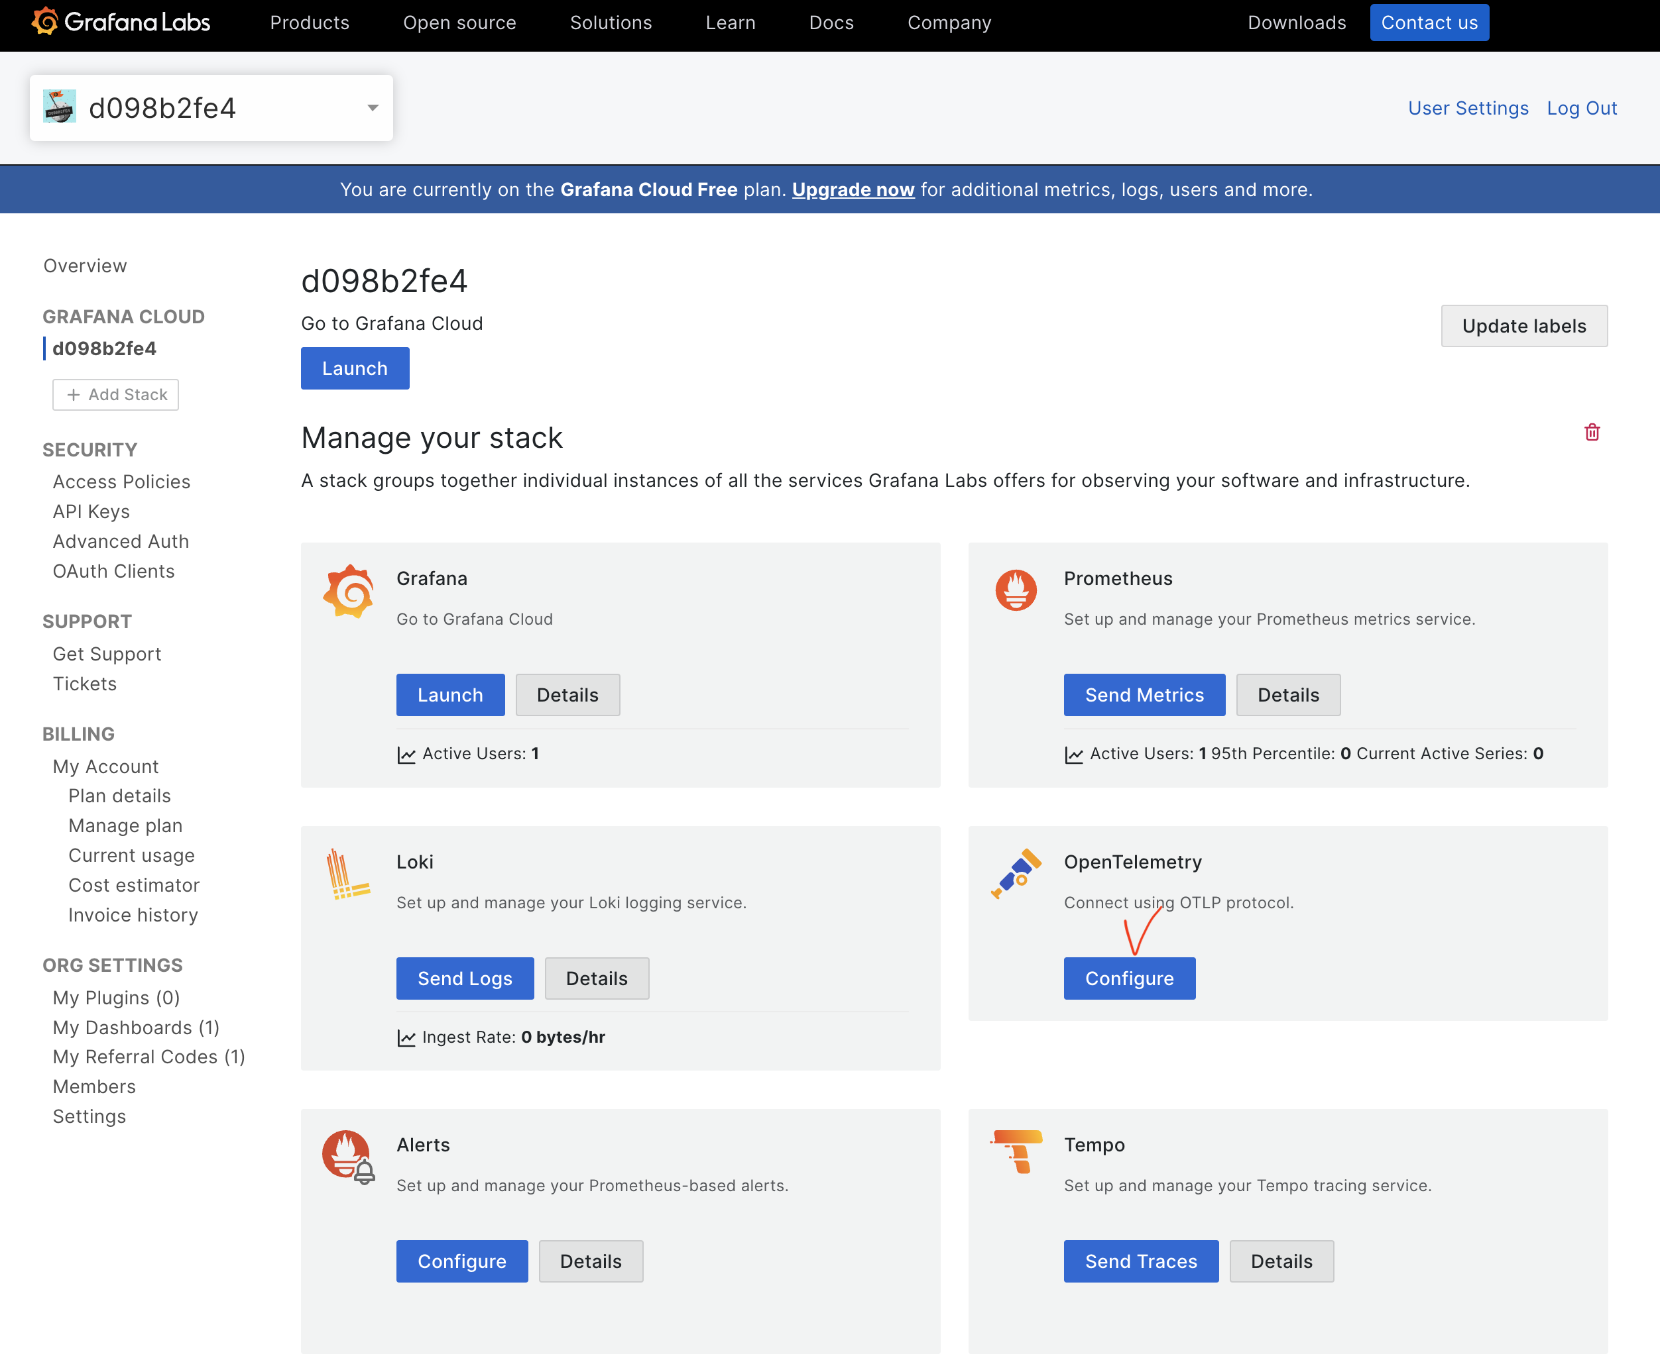Screen dimensions: 1660x1370
Task: Click the Loki Ingest Rate chart icon
Action: coord(406,1039)
